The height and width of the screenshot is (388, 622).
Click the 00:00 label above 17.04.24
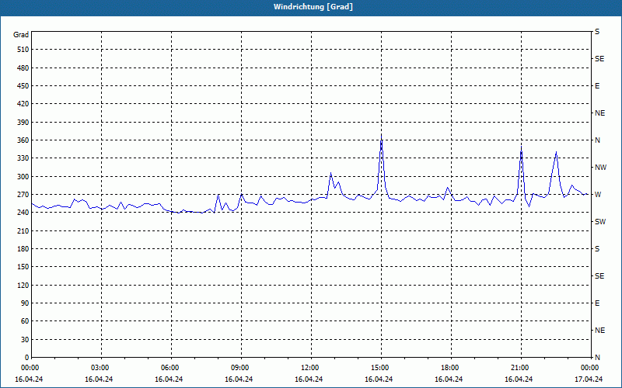coord(590,368)
